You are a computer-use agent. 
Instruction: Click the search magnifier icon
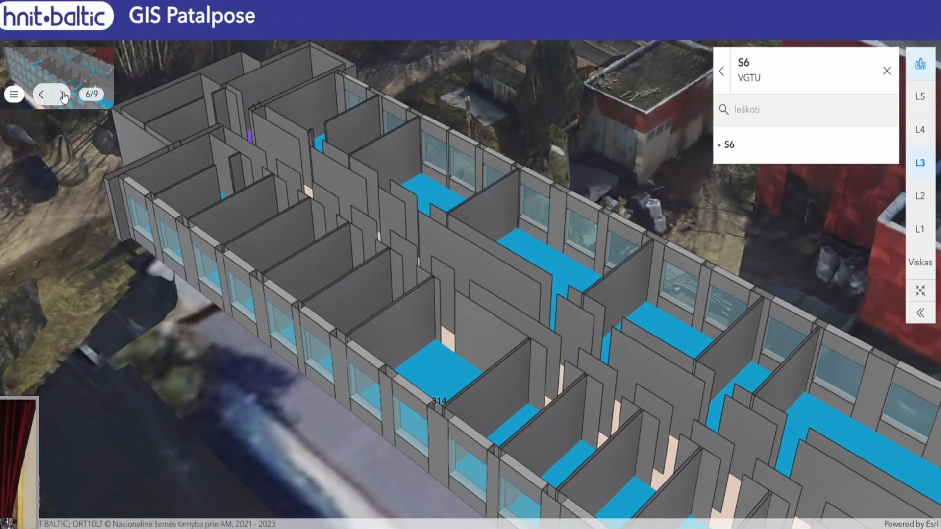pyautogui.click(x=723, y=110)
